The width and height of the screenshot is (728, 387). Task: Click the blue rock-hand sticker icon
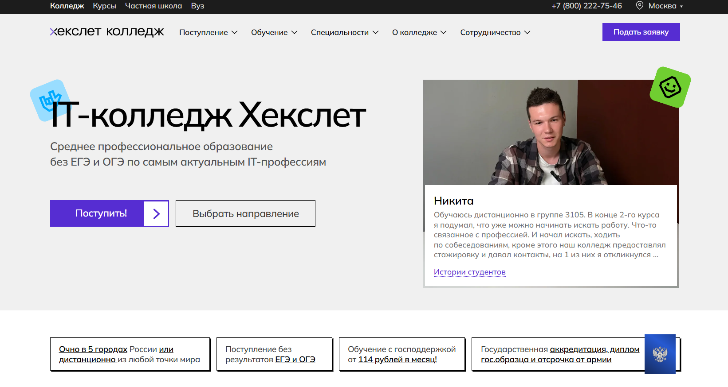point(50,100)
